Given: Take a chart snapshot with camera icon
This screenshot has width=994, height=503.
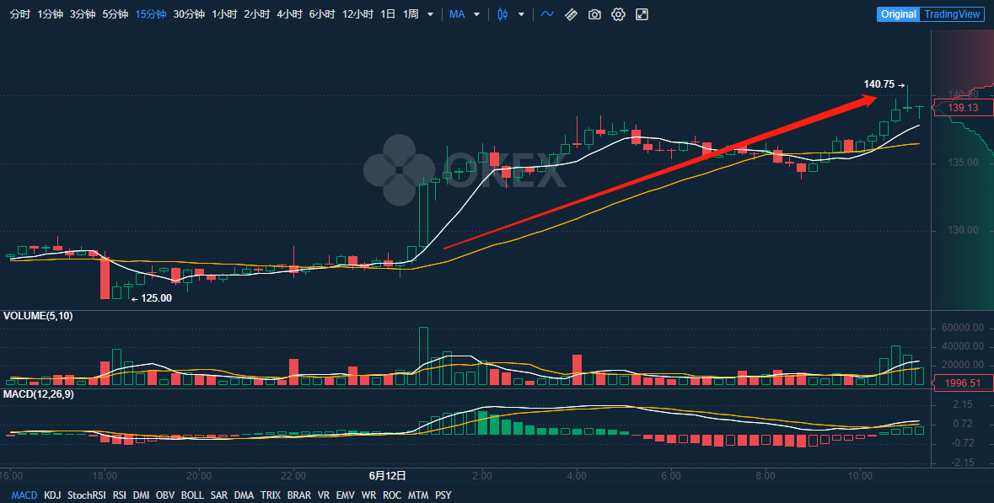Looking at the screenshot, I should [x=594, y=14].
